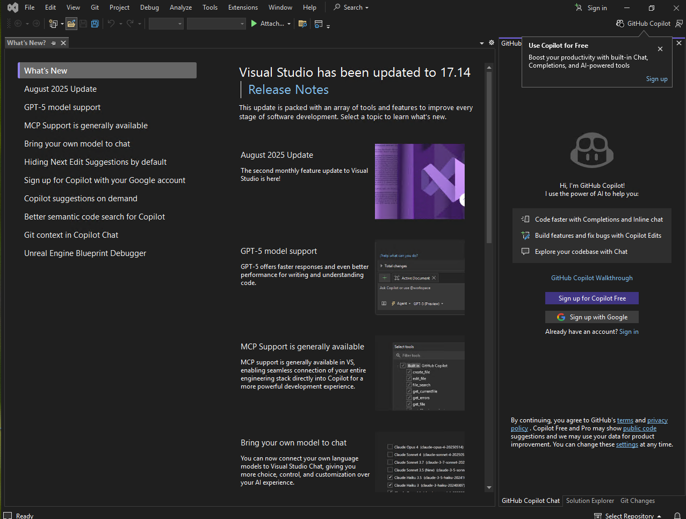686x519 pixels.
Task: Open the Tools menu
Action: (210, 8)
